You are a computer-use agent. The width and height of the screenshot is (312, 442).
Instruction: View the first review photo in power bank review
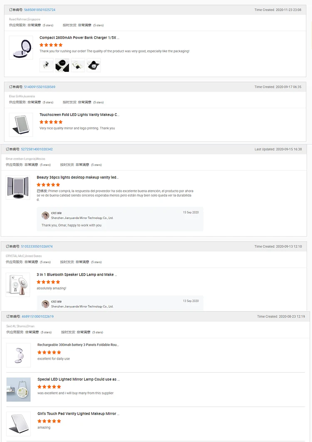(x=47, y=65)
